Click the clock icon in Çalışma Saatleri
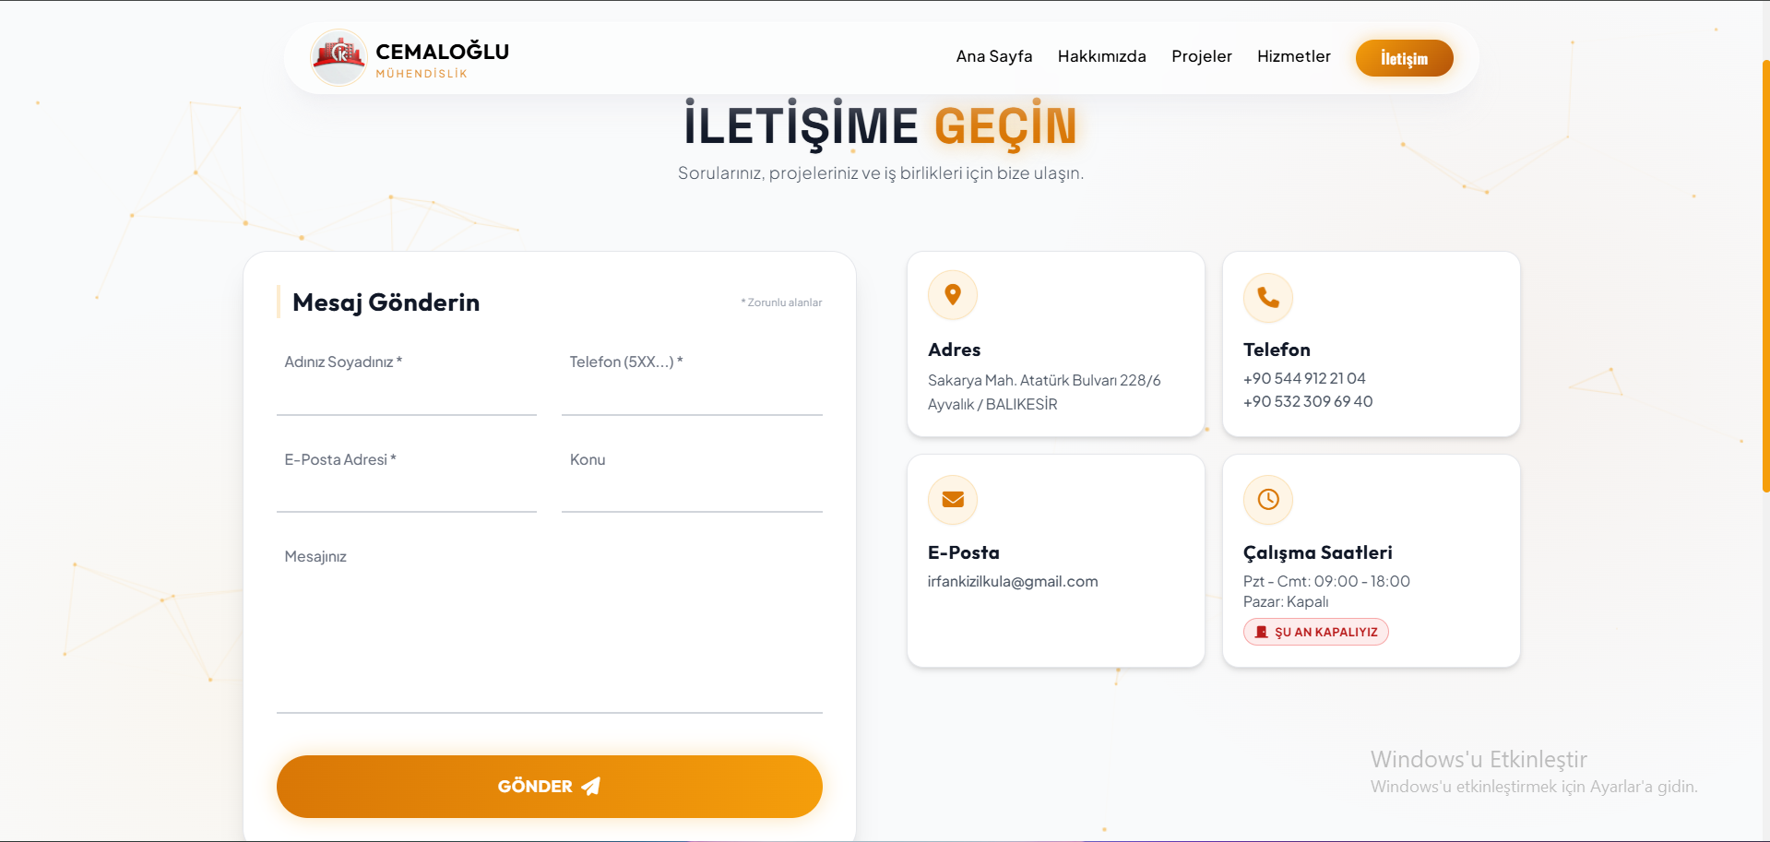Image resolution: width=1770 pixels, height=842 pixels. pyautogui.click(x=1267, y=499)
